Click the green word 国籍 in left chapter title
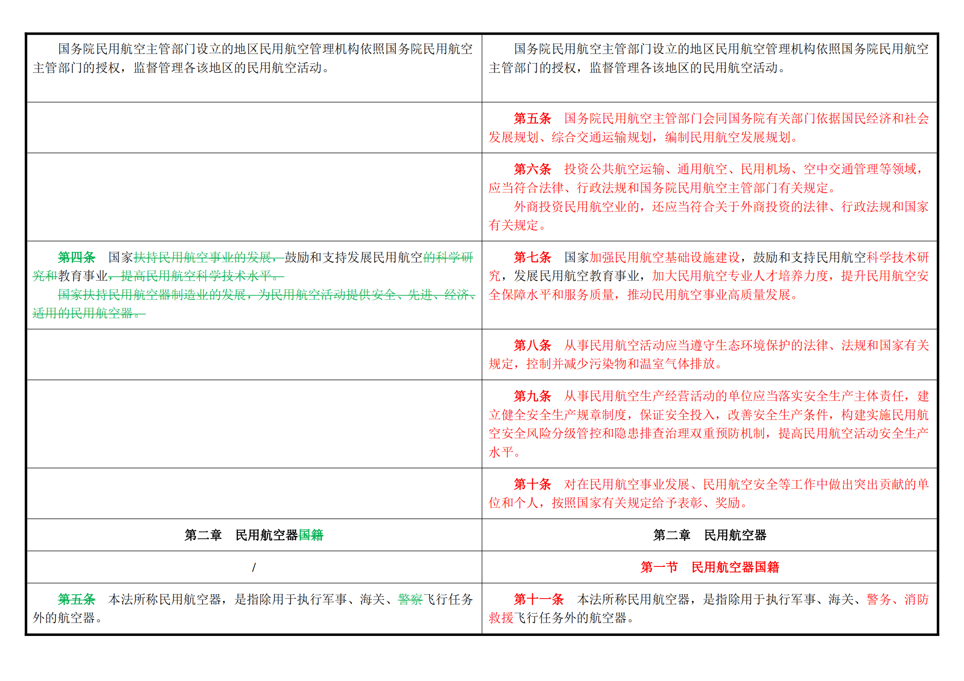This screenshot has width=964, height=681. [x=311, y=535]
